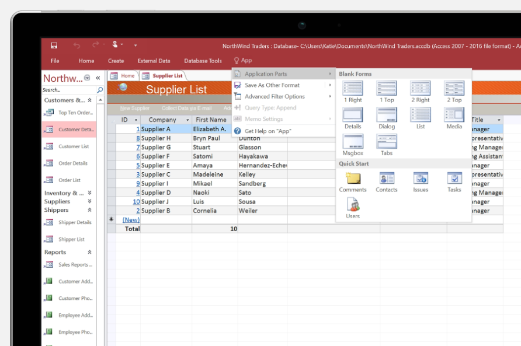Open the Title column filter arrow

(499, 120)
